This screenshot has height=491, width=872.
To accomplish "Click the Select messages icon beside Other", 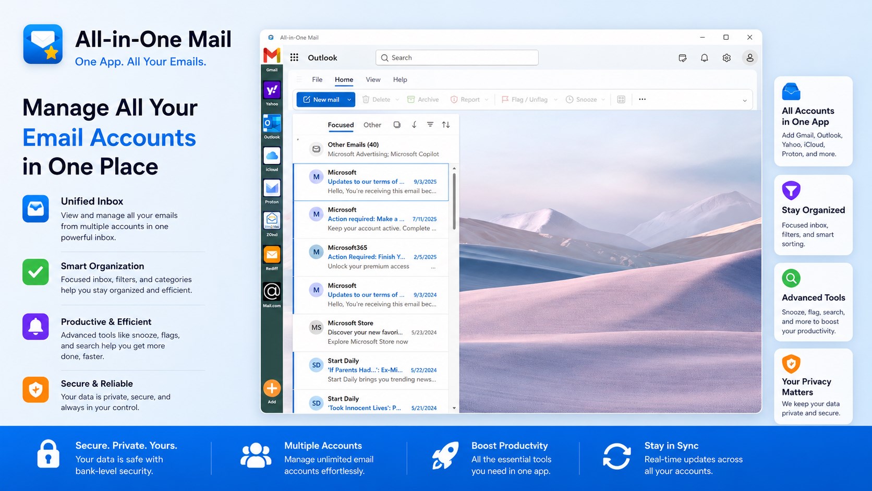I will click(397, 125).
